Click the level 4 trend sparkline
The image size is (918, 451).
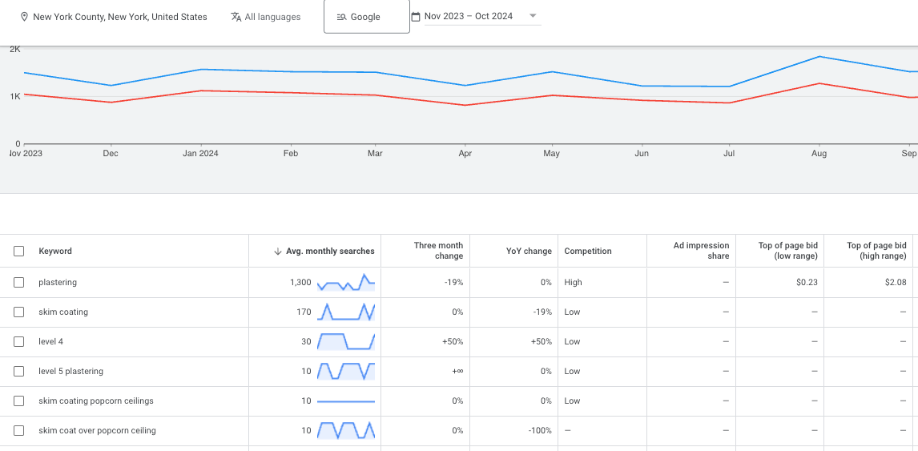(x=345, y=342)
